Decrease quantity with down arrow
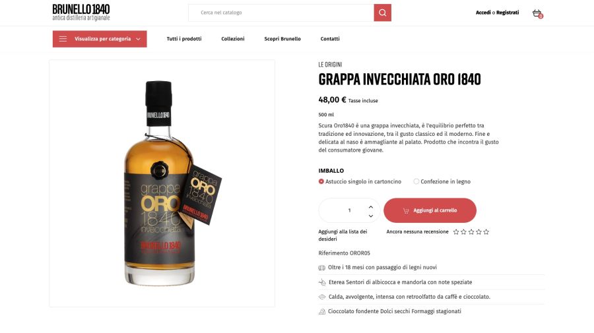This screenshot has height=333, width=594. point(371,216)
